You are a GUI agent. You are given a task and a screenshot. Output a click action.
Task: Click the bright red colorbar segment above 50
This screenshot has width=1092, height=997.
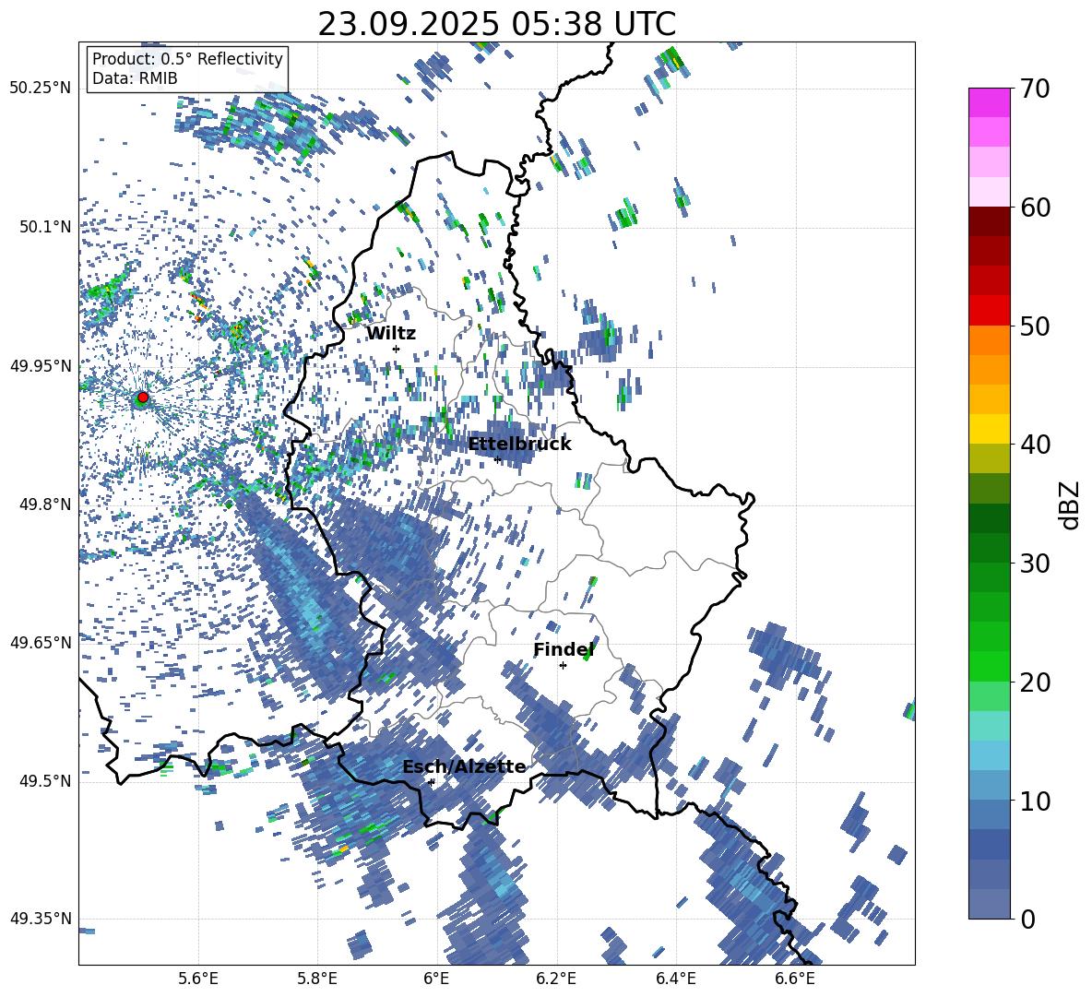989,311
